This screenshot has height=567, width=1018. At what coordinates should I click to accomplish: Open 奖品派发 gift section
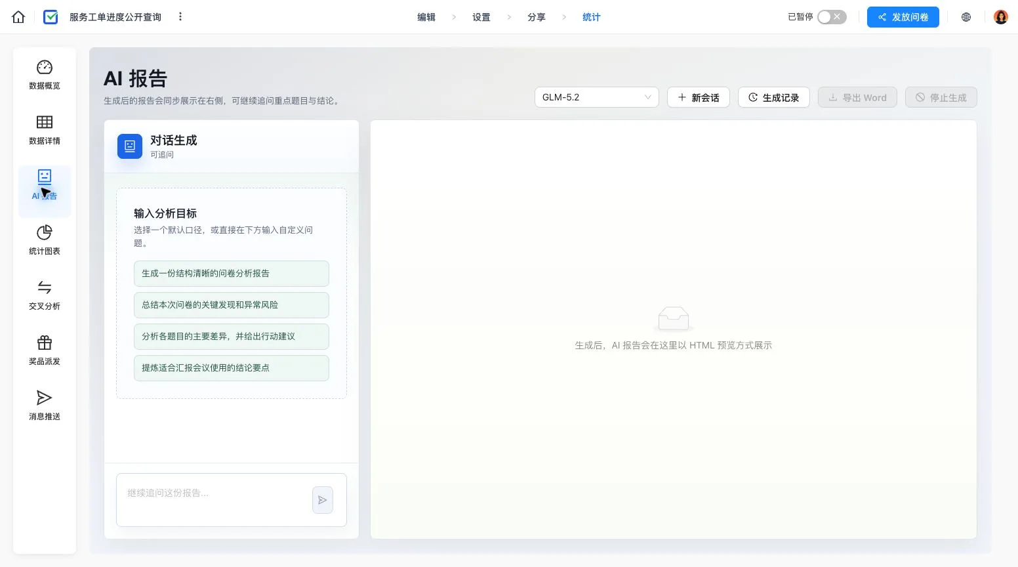[45, 350]
